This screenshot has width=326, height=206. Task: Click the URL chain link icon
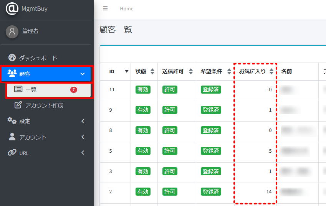pyautogui.click(x=12, y=152)
